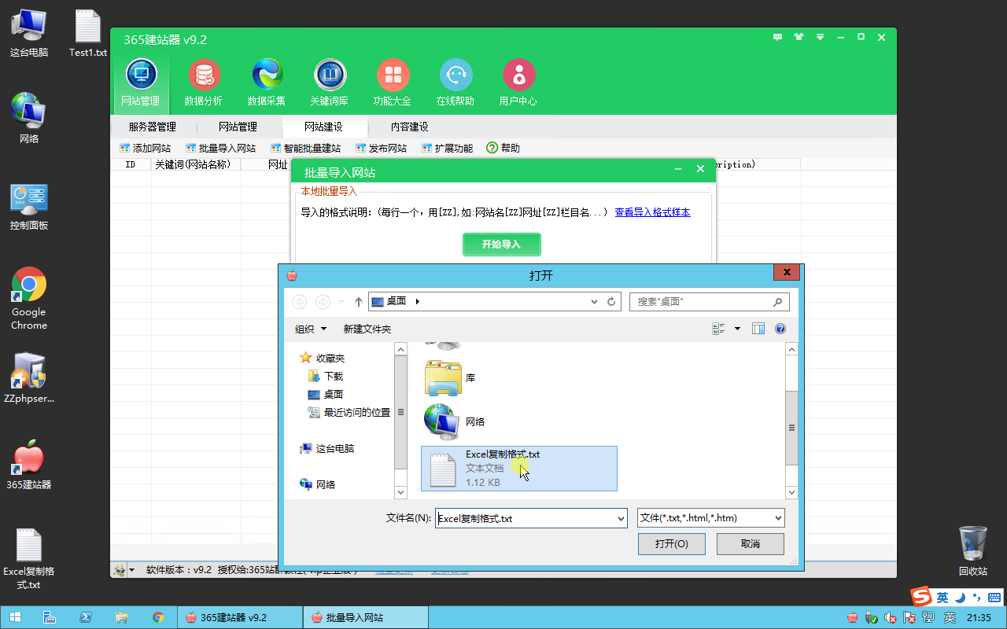Click 取消 button in file dialog
Image resolution: width=1007 pixels, height=629 pixels.
pyautogui.click(x=751, y=544)
